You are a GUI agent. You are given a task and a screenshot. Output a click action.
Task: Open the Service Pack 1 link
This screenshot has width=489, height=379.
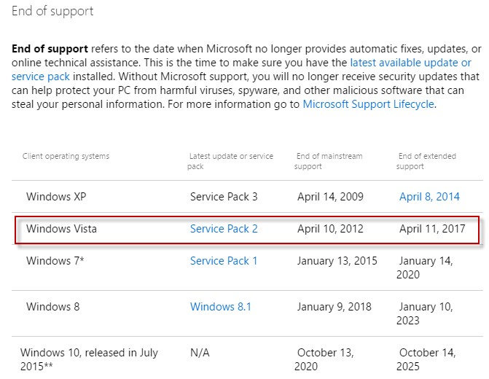coord(224,261)
